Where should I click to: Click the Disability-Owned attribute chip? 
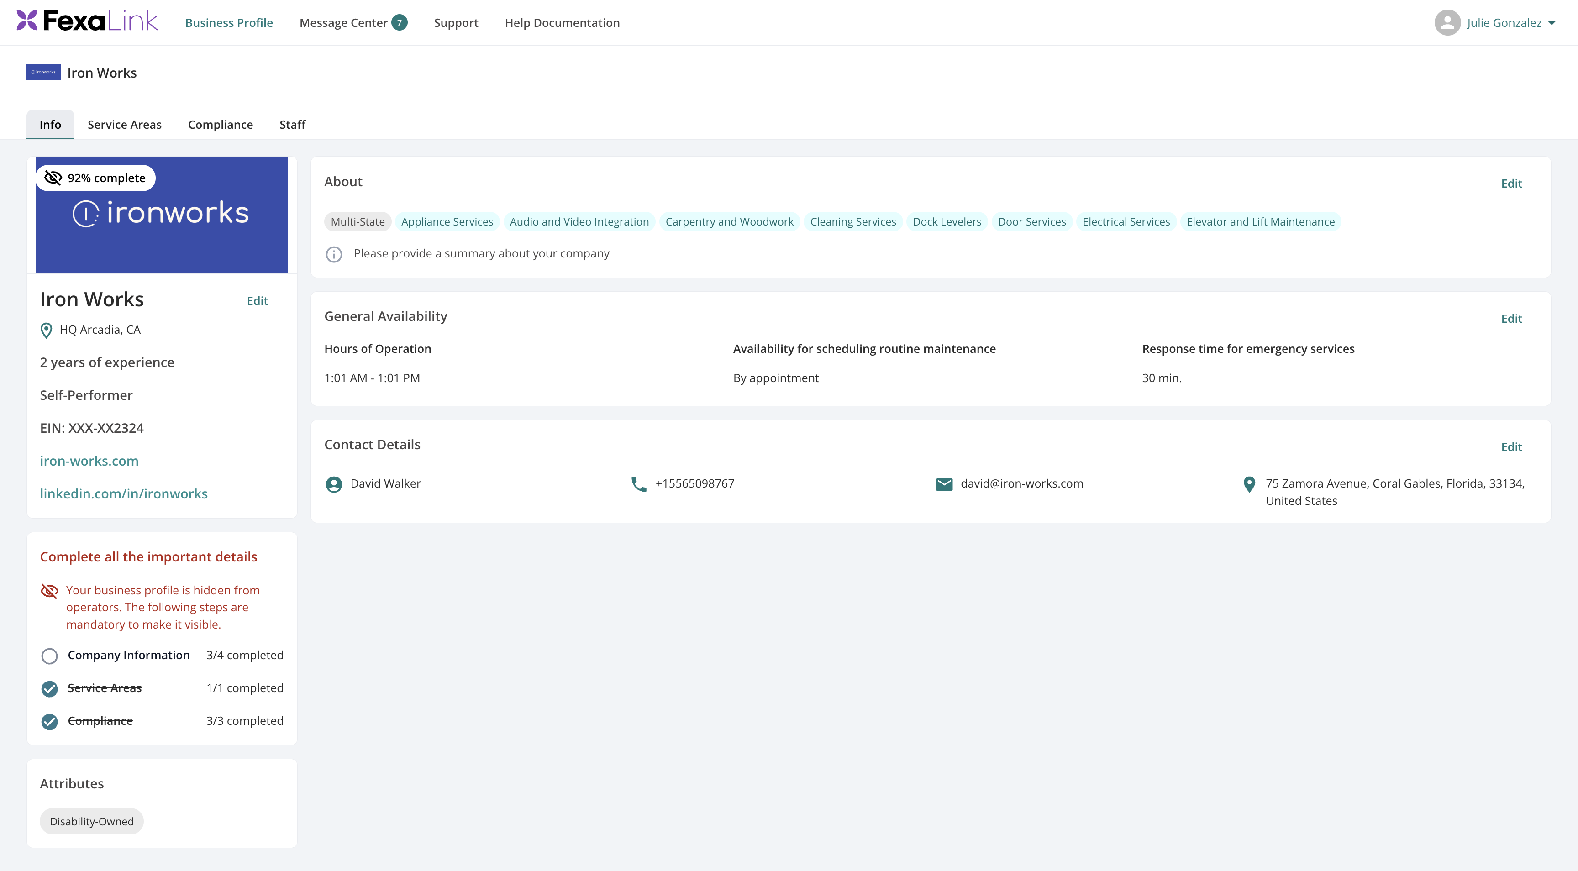coord(92,821)
